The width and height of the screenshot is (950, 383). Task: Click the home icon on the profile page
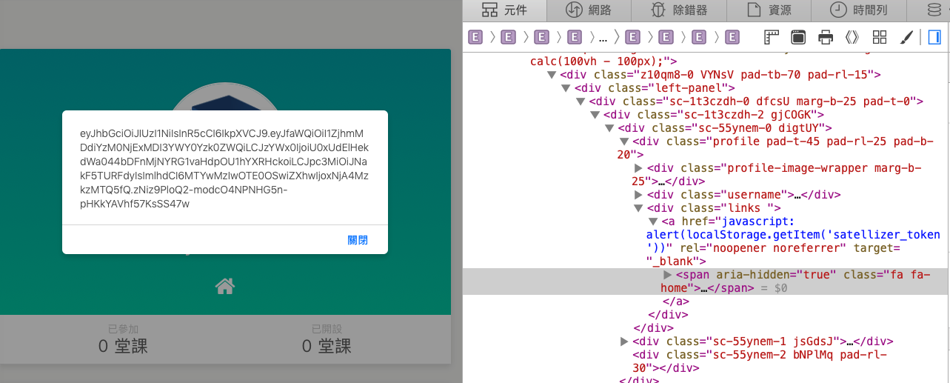click(225, 285)
